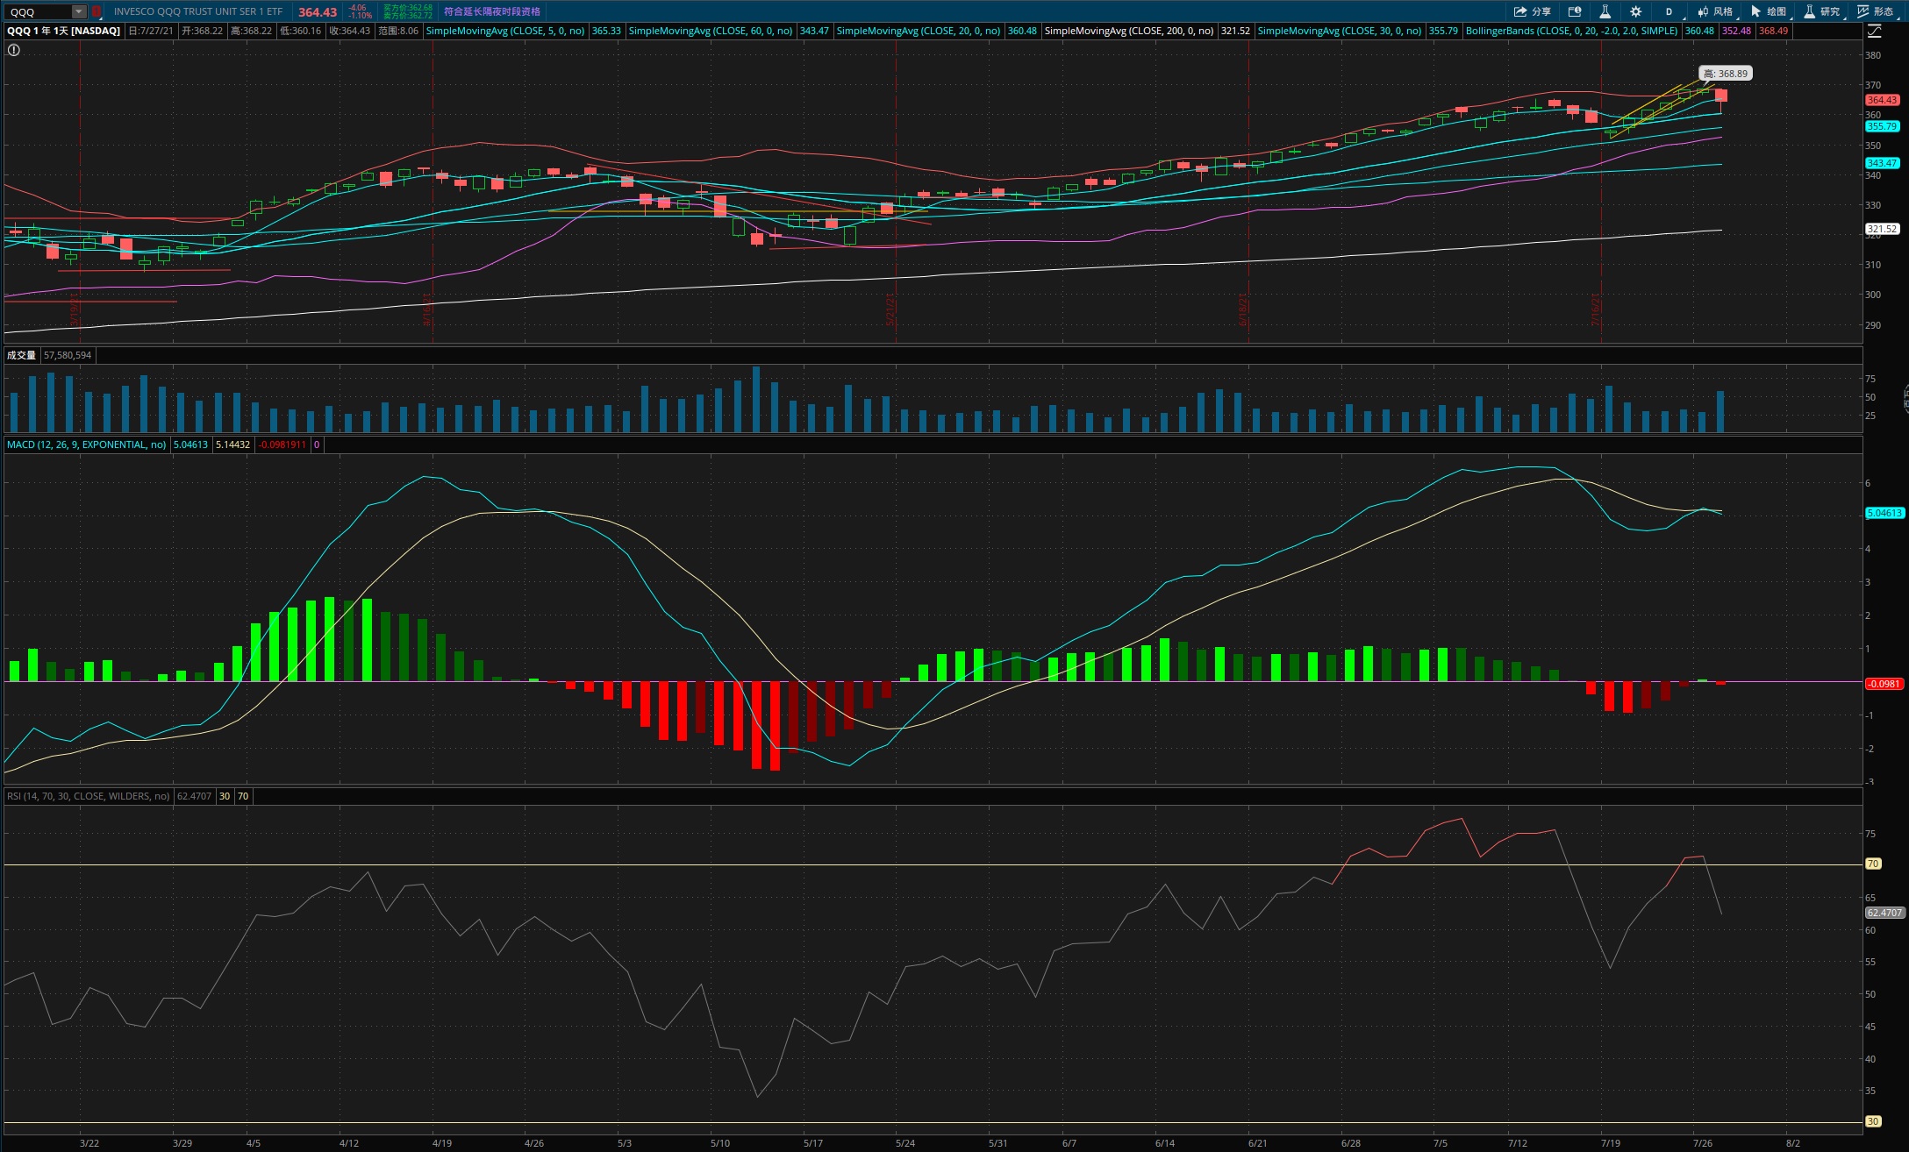Image resolution: width=1909 pixels, height=1152 pixels.
Task: Click the 343.47 moving average axis tag
Action: tap(1882, 163)
